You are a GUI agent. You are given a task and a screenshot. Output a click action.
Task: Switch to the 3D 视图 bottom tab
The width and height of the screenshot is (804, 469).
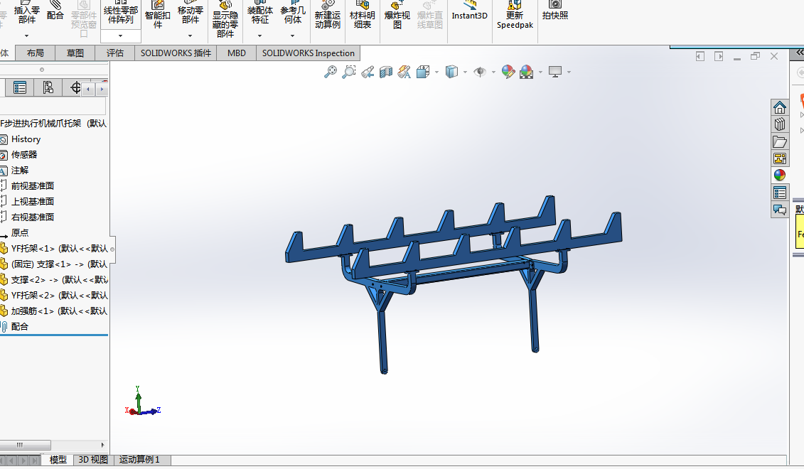pos(93,460)
